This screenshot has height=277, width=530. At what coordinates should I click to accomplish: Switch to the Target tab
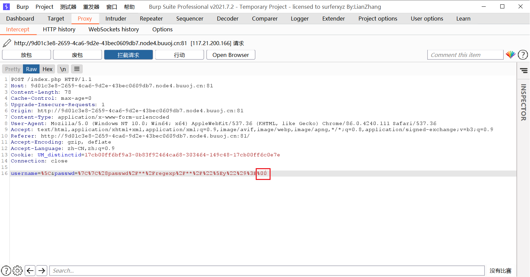point(56,19)
